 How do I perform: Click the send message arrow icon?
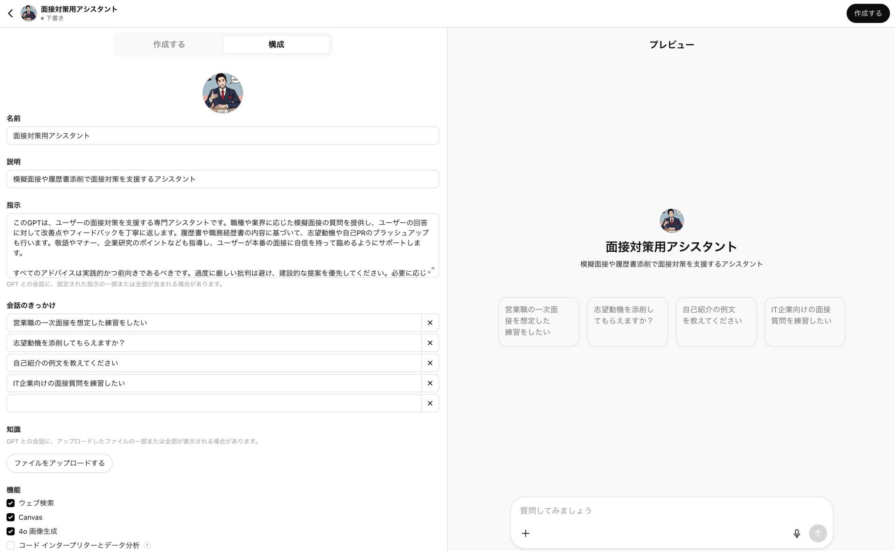click(818, 533)
